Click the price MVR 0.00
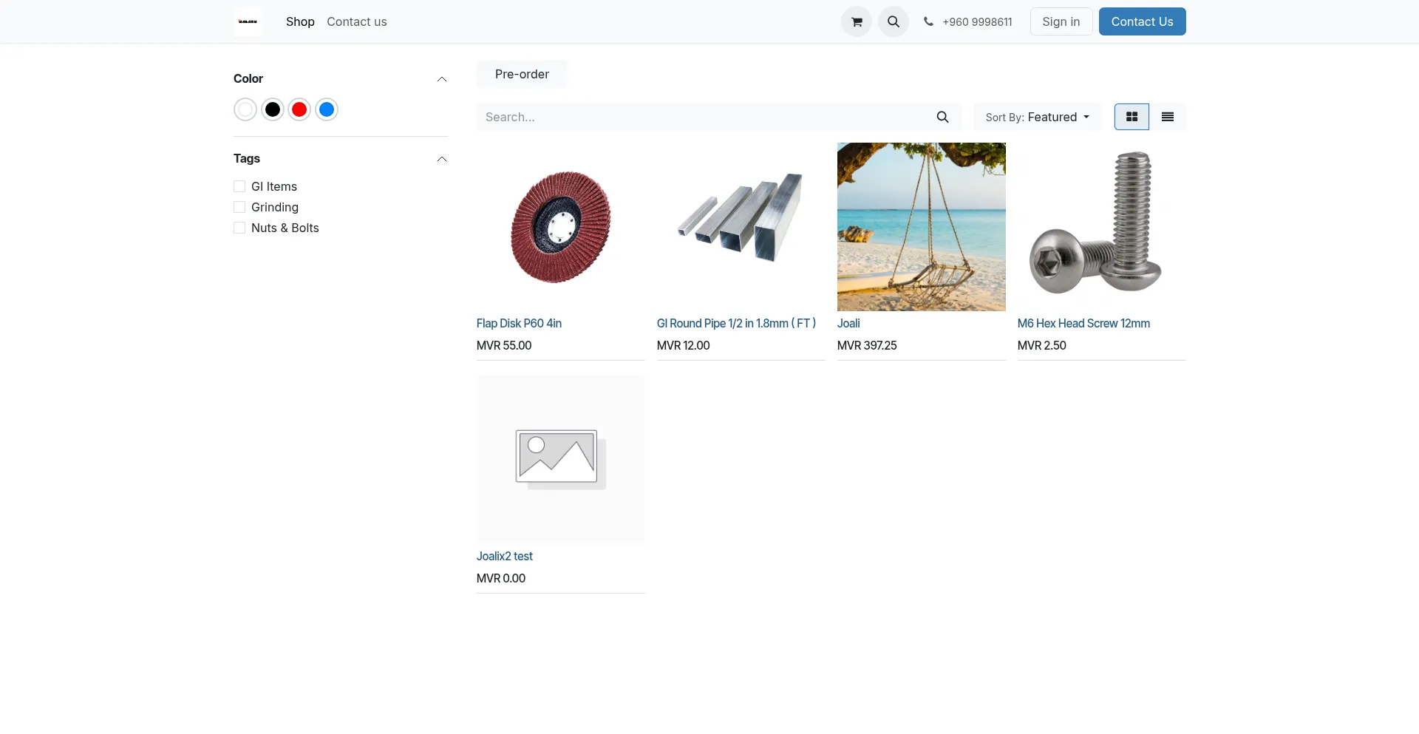The width and height of the screenshot is (1419, 734). pyautogui.click(x=501, y=578)
